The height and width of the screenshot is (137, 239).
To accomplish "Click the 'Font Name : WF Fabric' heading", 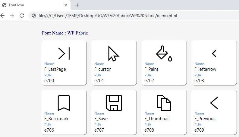I will tap(65, 33).
